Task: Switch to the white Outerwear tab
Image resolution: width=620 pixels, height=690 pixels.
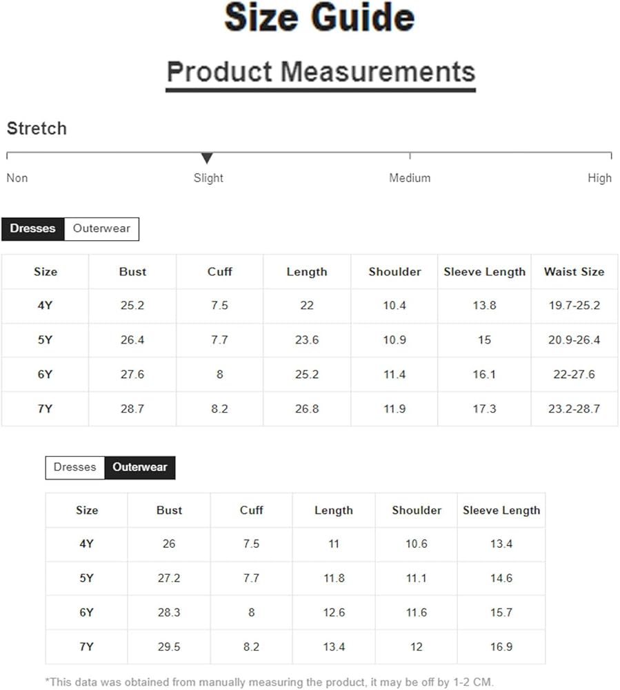Action: click(101, 229)
